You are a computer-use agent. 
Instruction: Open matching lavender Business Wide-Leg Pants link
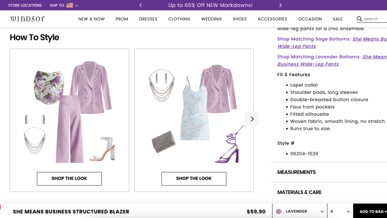(x=308, y=64)
